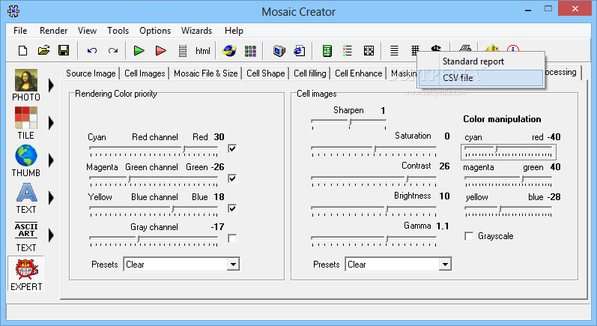Click the New file toolbar icon

tap(22, 51)
